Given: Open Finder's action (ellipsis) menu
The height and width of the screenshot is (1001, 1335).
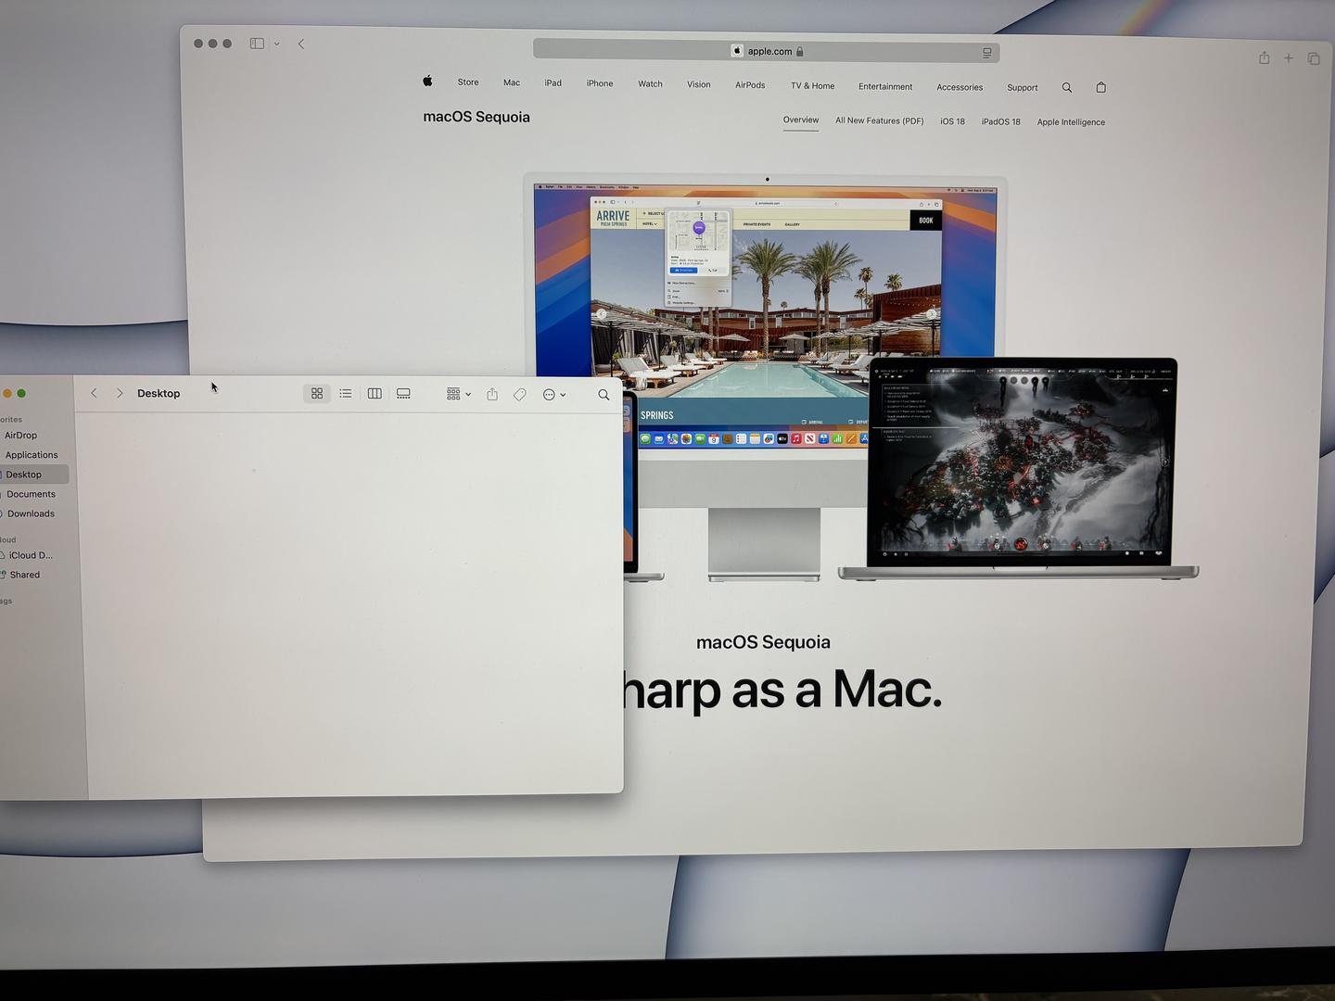Looking at the screenshot, I should coord(554,395).
